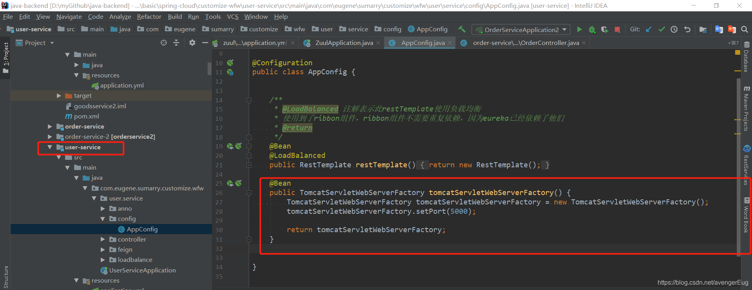The height and width of the screenshot is (290, 752).
Task: Open Word Book tool window
Action: tap(747, 215)
